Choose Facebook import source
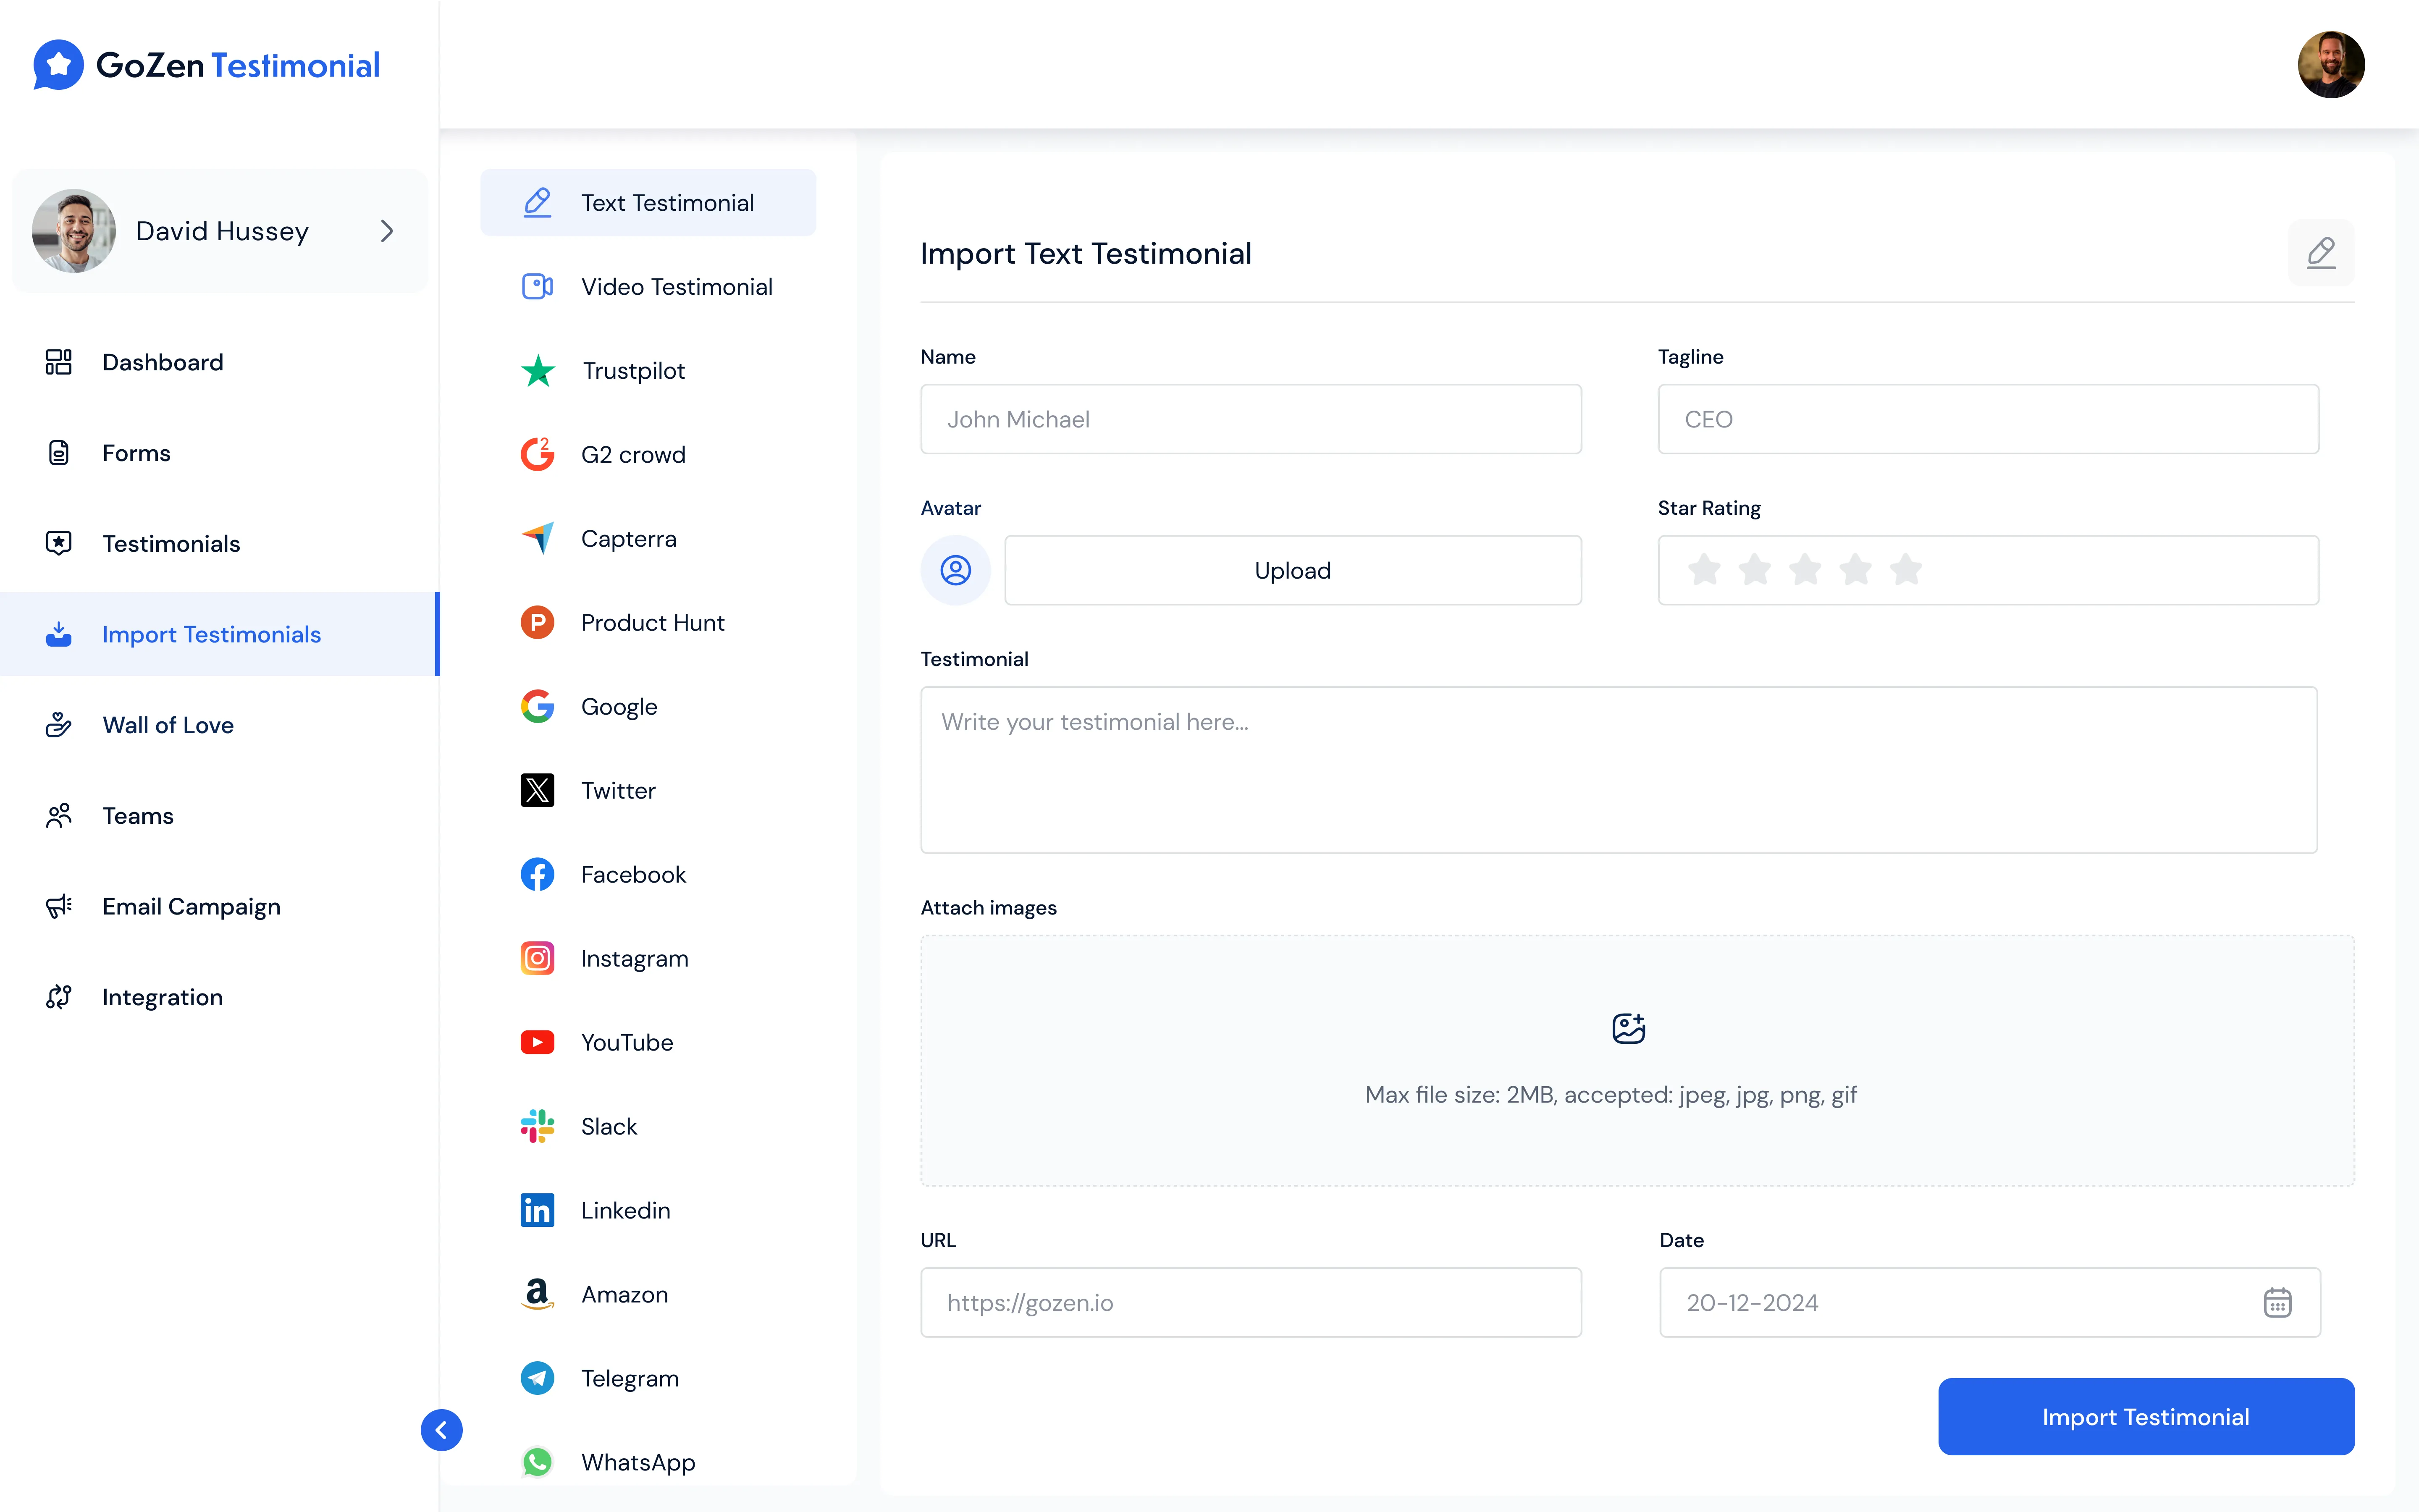 point(648,875)
